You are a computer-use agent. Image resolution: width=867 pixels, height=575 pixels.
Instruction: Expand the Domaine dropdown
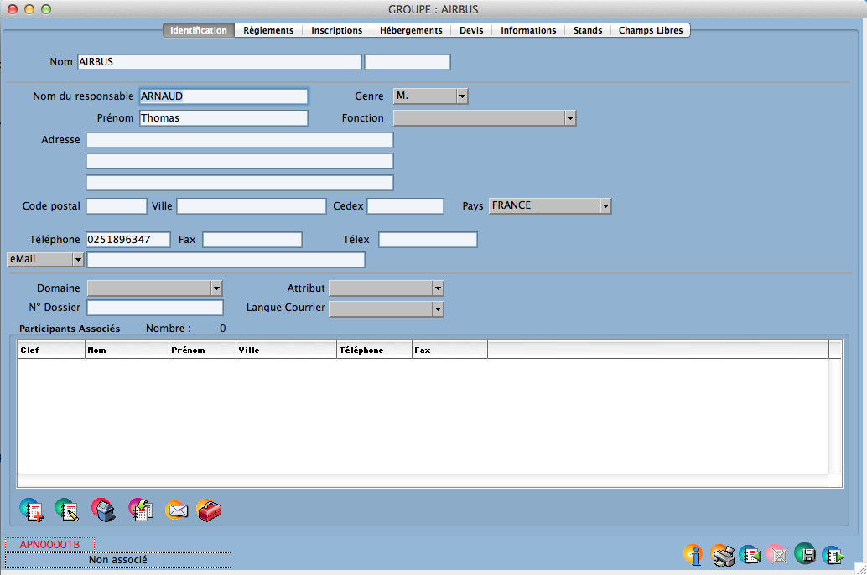pyautogui.click(x=155, y=288)
